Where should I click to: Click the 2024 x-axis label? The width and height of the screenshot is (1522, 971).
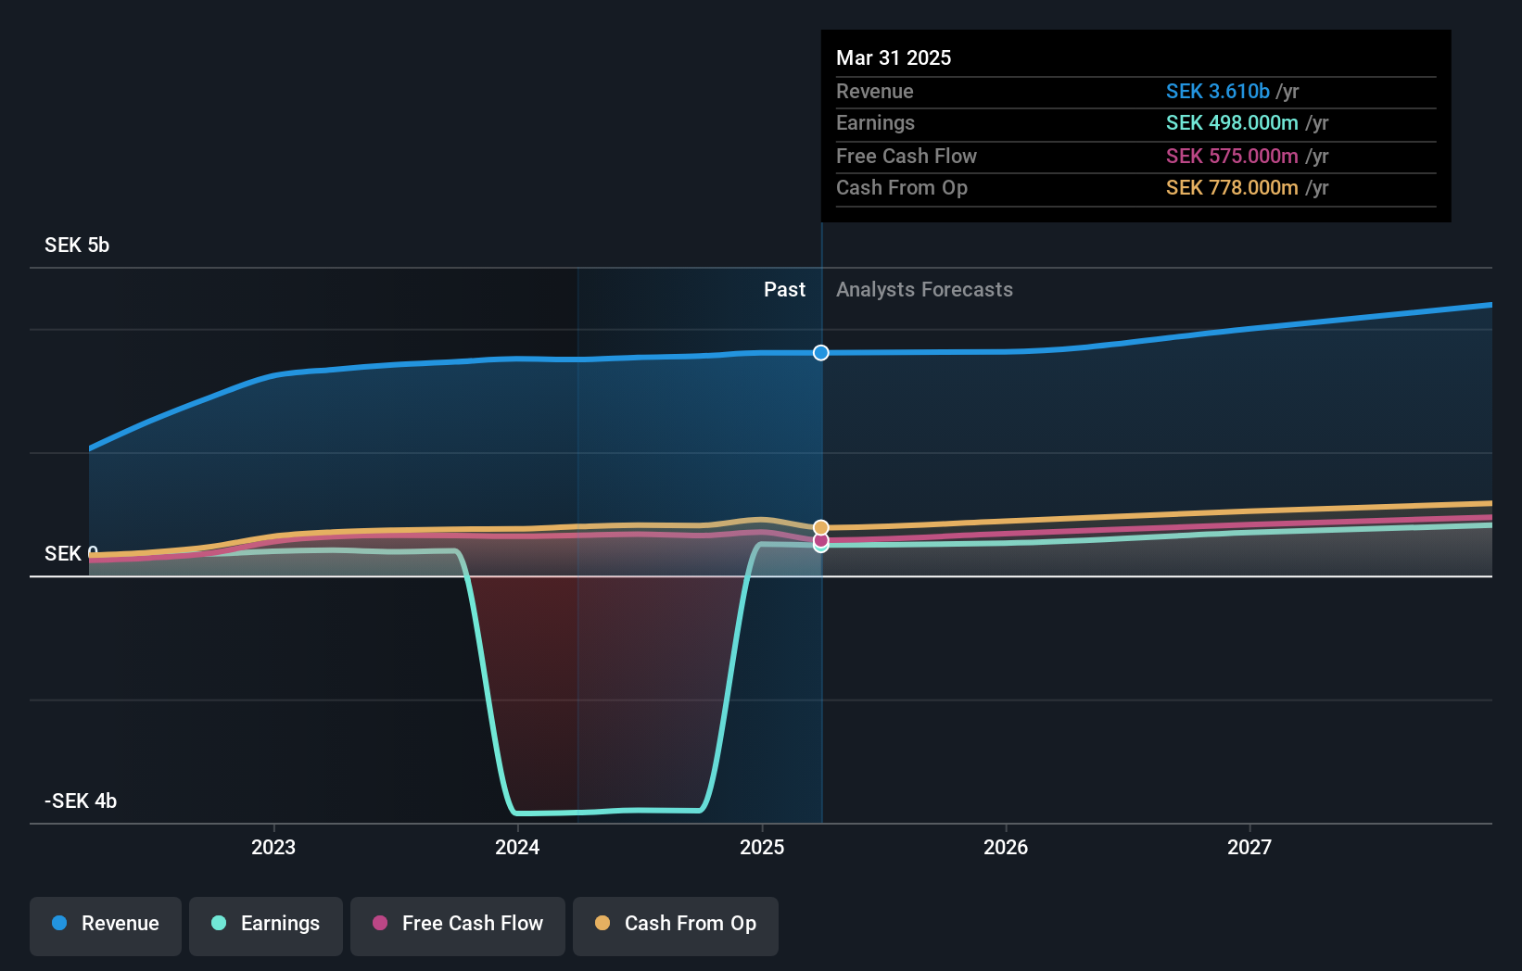(517, 847)
